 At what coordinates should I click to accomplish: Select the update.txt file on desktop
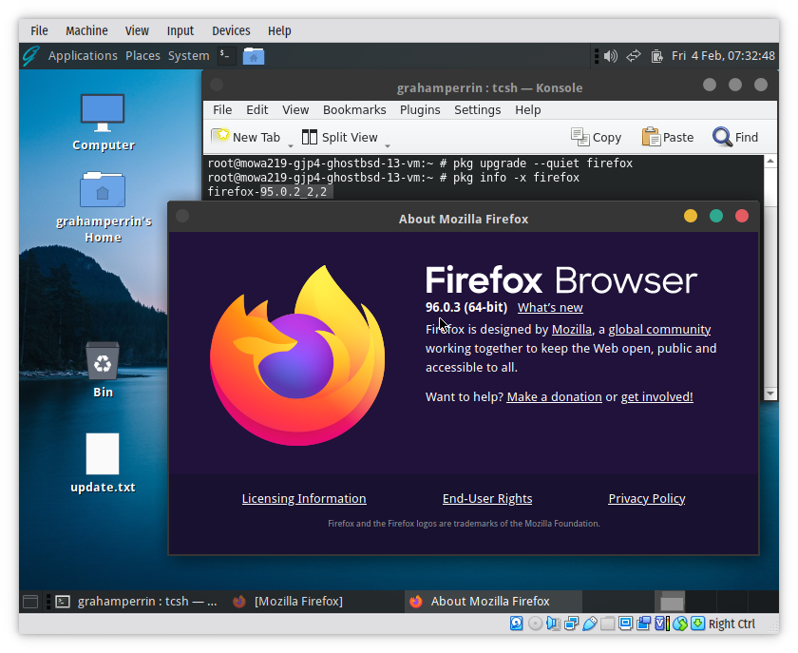pyautogui.click(x=103, y=454)
